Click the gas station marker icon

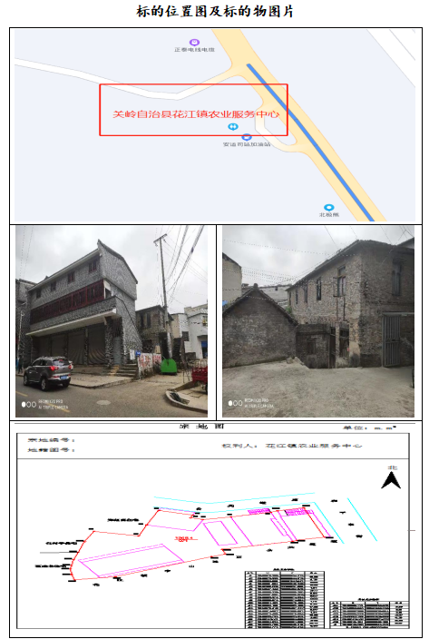point(247,137)
